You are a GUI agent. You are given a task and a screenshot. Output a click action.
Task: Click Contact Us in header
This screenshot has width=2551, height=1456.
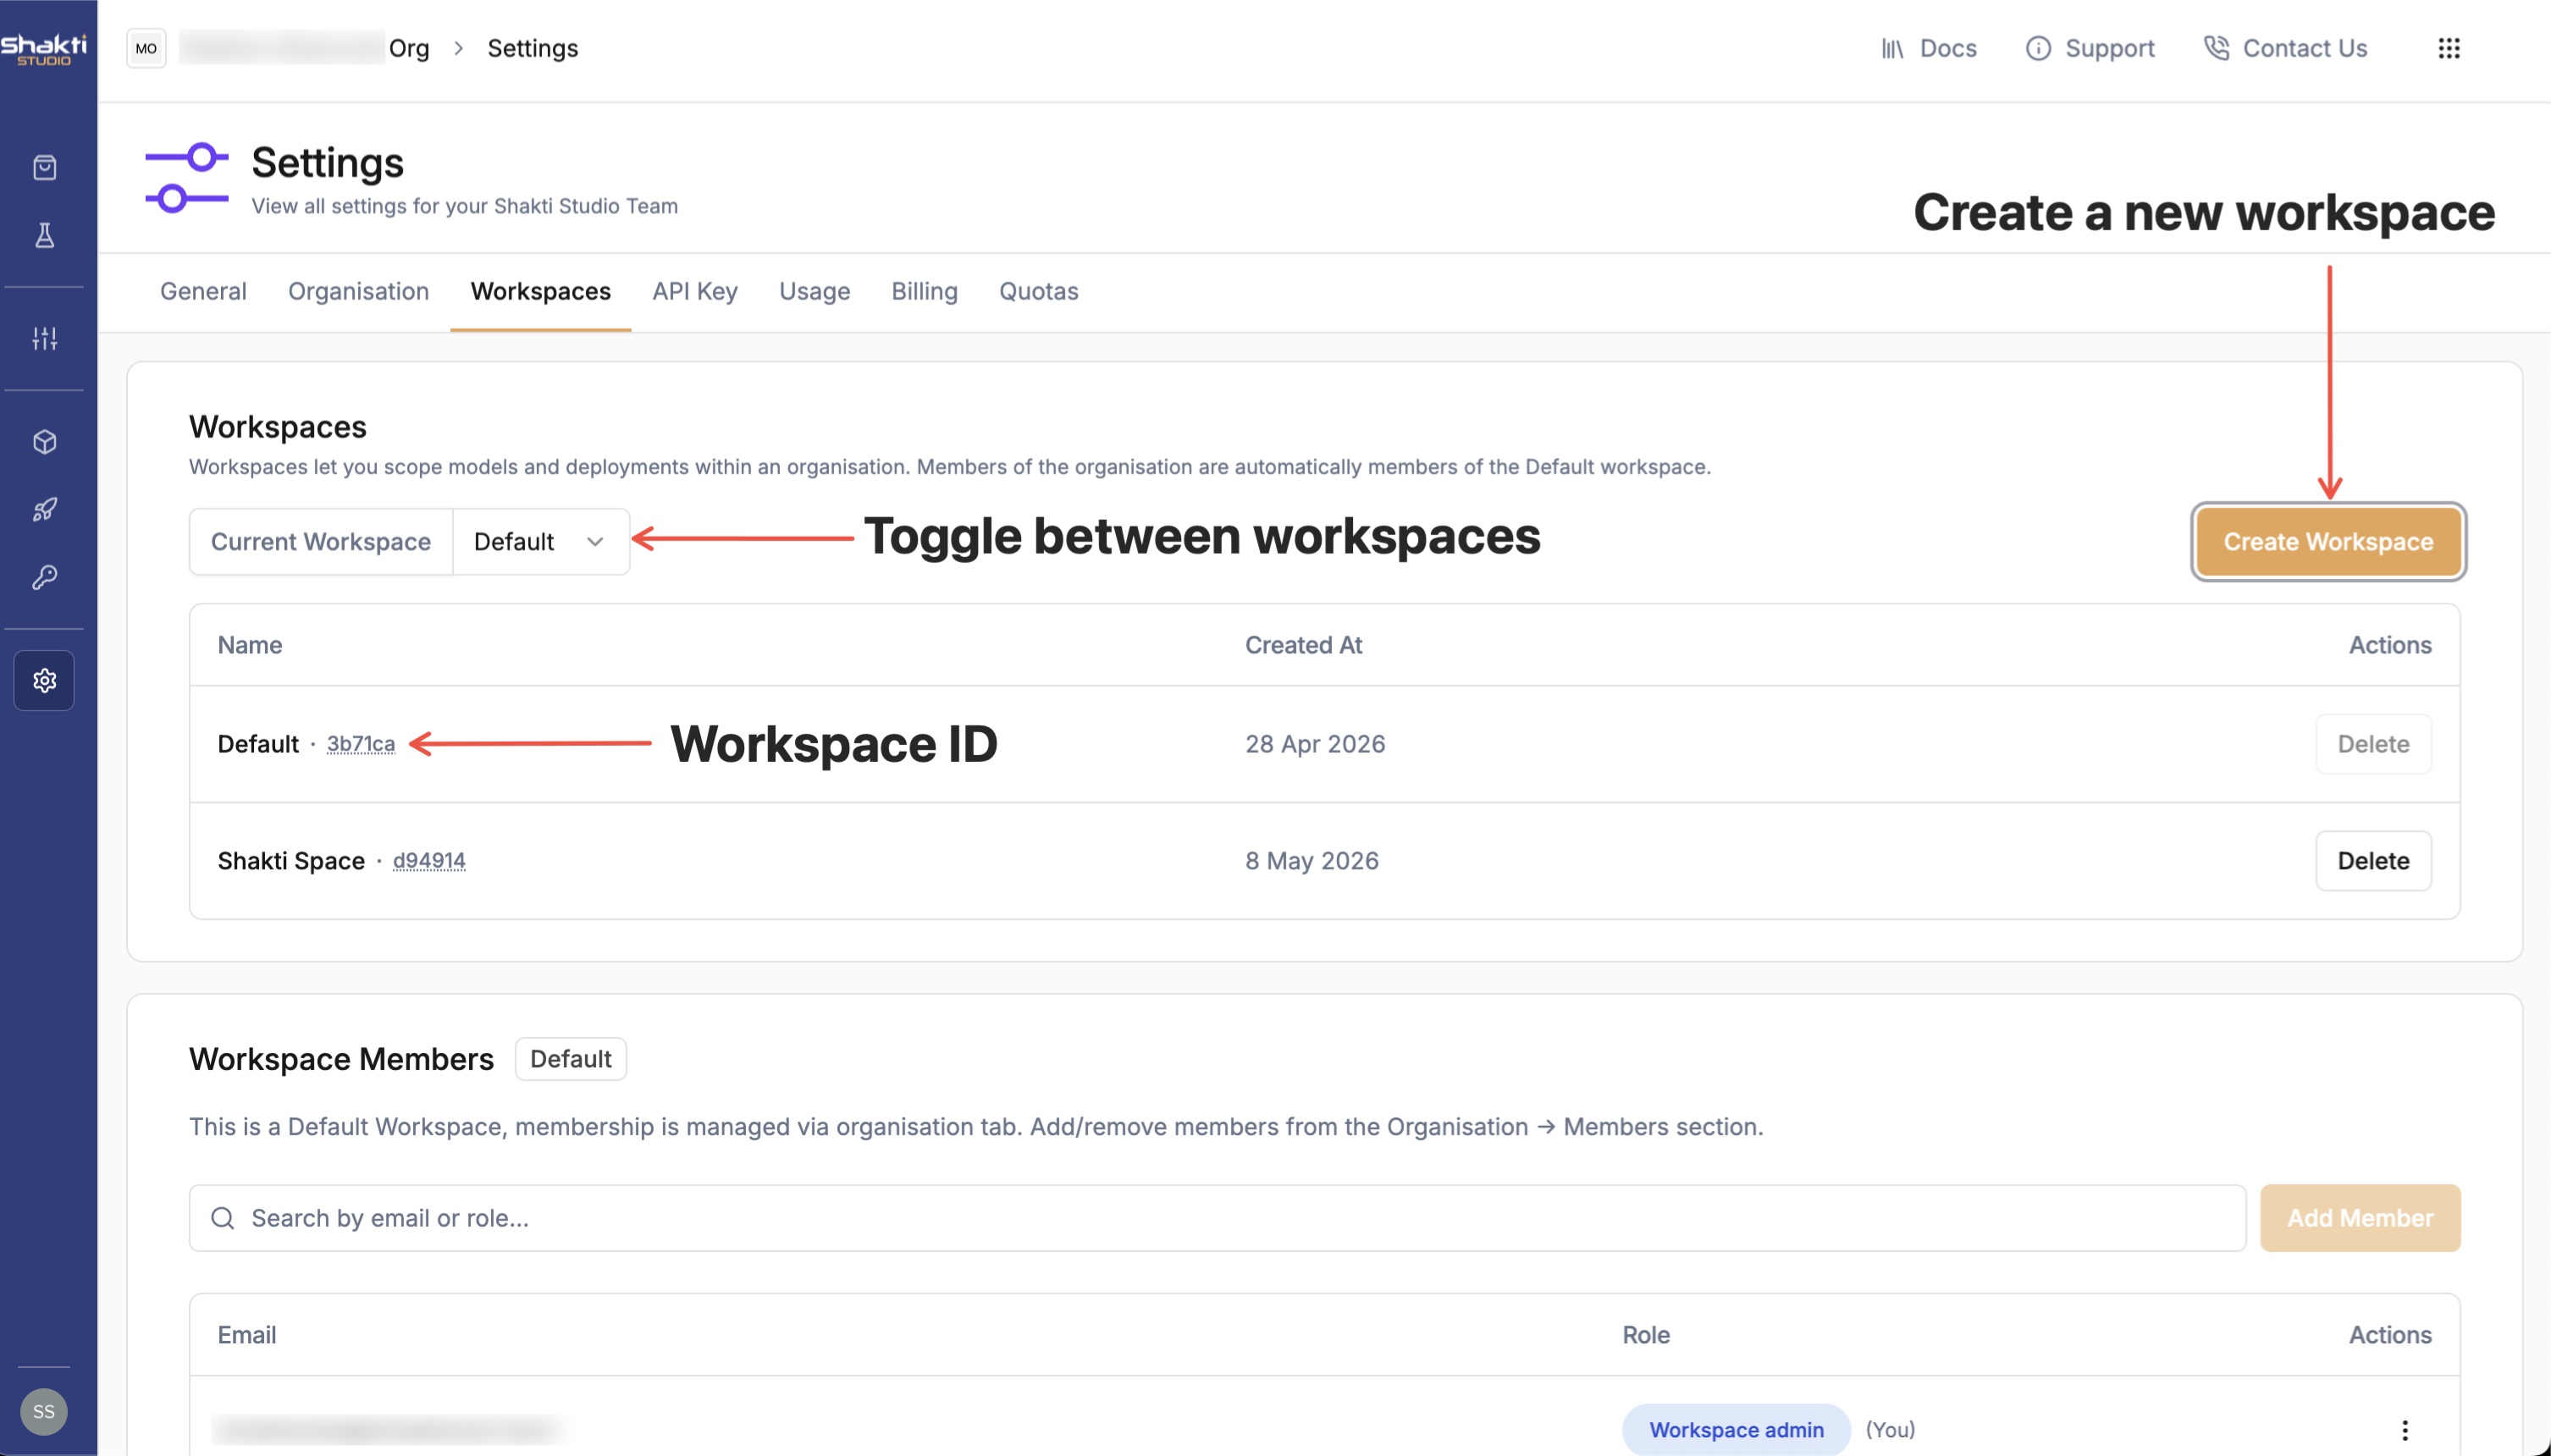pyautogui.click(x=2286, y=48)
